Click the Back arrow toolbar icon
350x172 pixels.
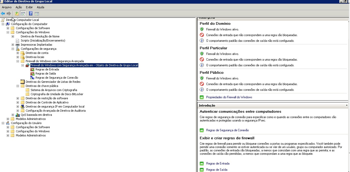[x=3, y=14]
